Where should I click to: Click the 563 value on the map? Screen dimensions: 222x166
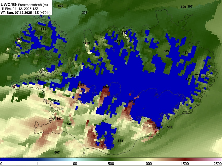point(120,141)
